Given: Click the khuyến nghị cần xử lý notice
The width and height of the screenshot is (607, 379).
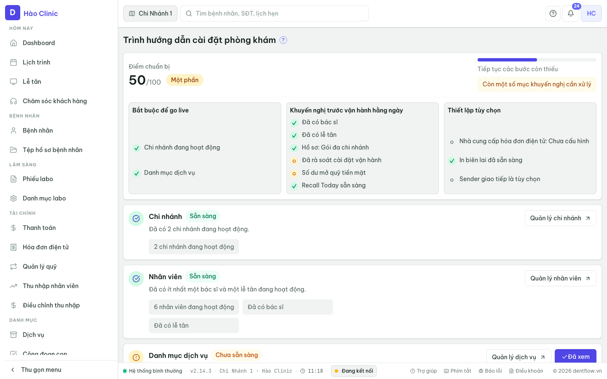Looking at the screenshot, I should tap(537, 84).
